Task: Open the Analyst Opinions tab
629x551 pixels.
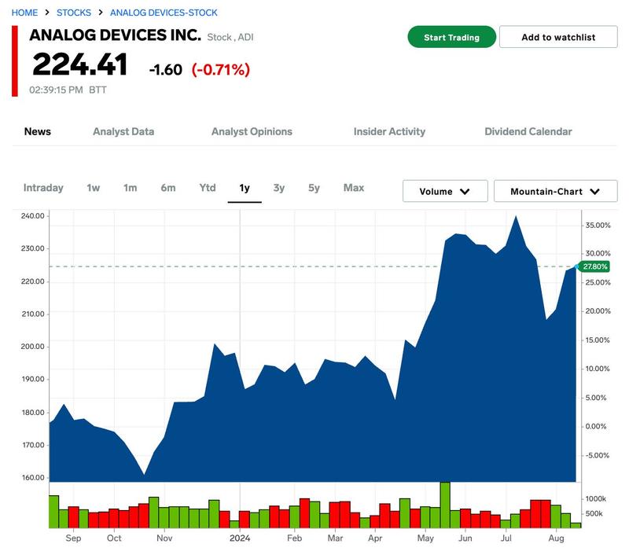Action: (x=252, y=131)
